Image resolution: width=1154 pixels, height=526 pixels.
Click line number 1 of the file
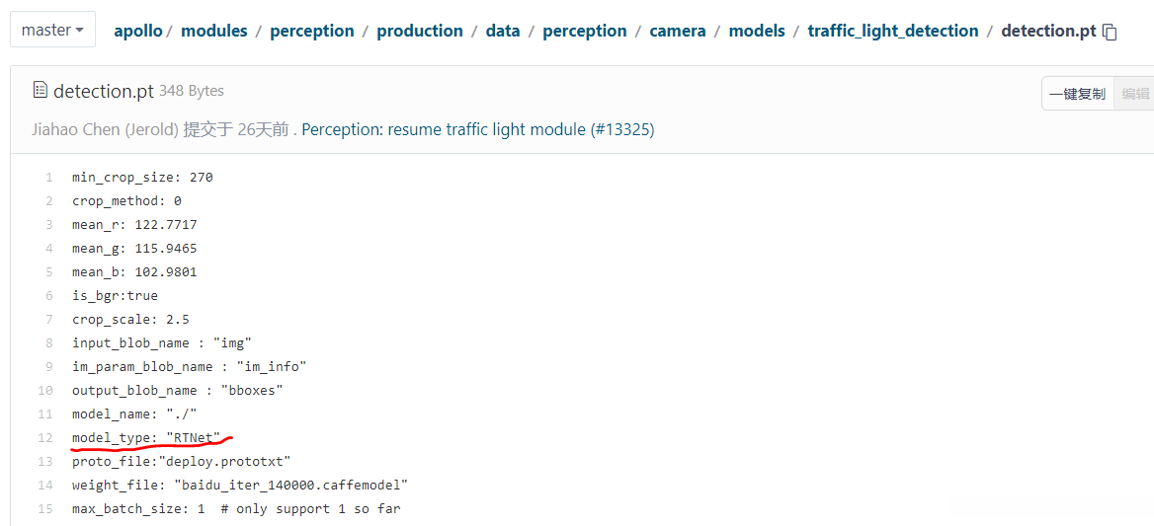pyautogui.click(x=47, y=178)
